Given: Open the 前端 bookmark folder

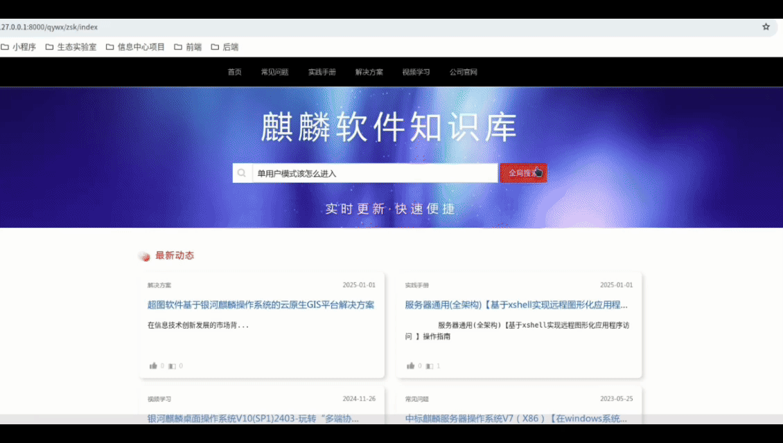Looking at the screenshot, I should click(188, 47).
